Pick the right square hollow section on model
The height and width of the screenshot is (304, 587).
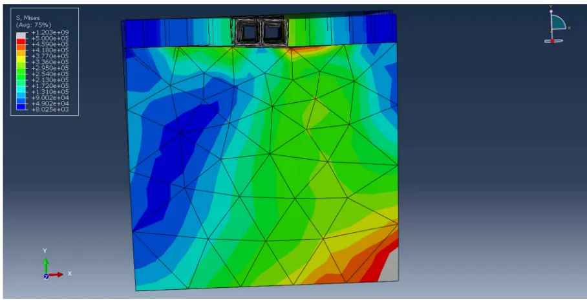coord(274,32)
